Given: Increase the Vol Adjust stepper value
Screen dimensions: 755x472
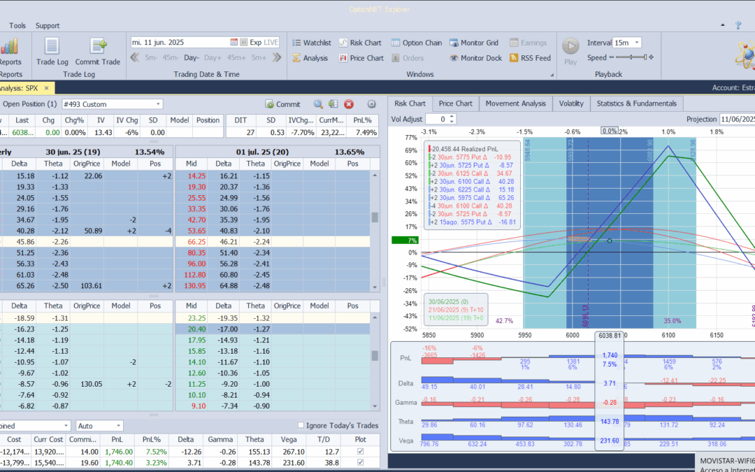Looking at the screenshot, I should click(452, 117).
